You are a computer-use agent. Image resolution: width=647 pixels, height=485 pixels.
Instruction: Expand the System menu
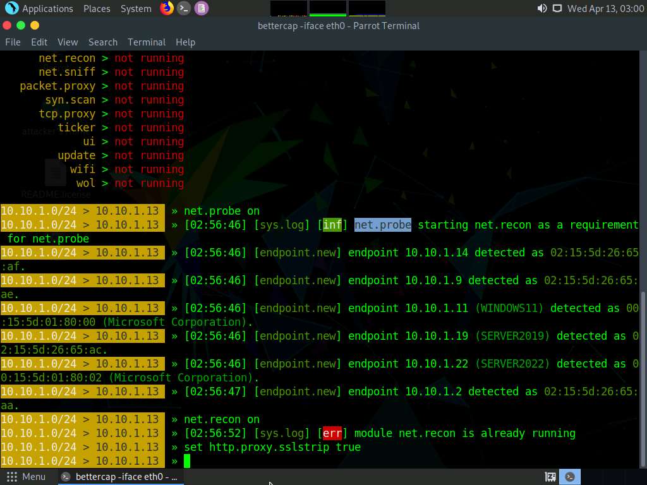point(136,8)
